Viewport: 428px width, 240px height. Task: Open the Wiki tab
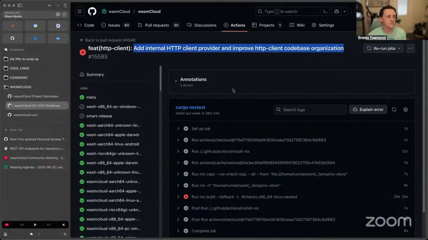pos(297,25)
